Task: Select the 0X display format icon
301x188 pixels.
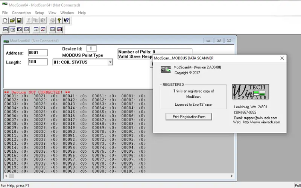Action: click(x=26, y=30)
